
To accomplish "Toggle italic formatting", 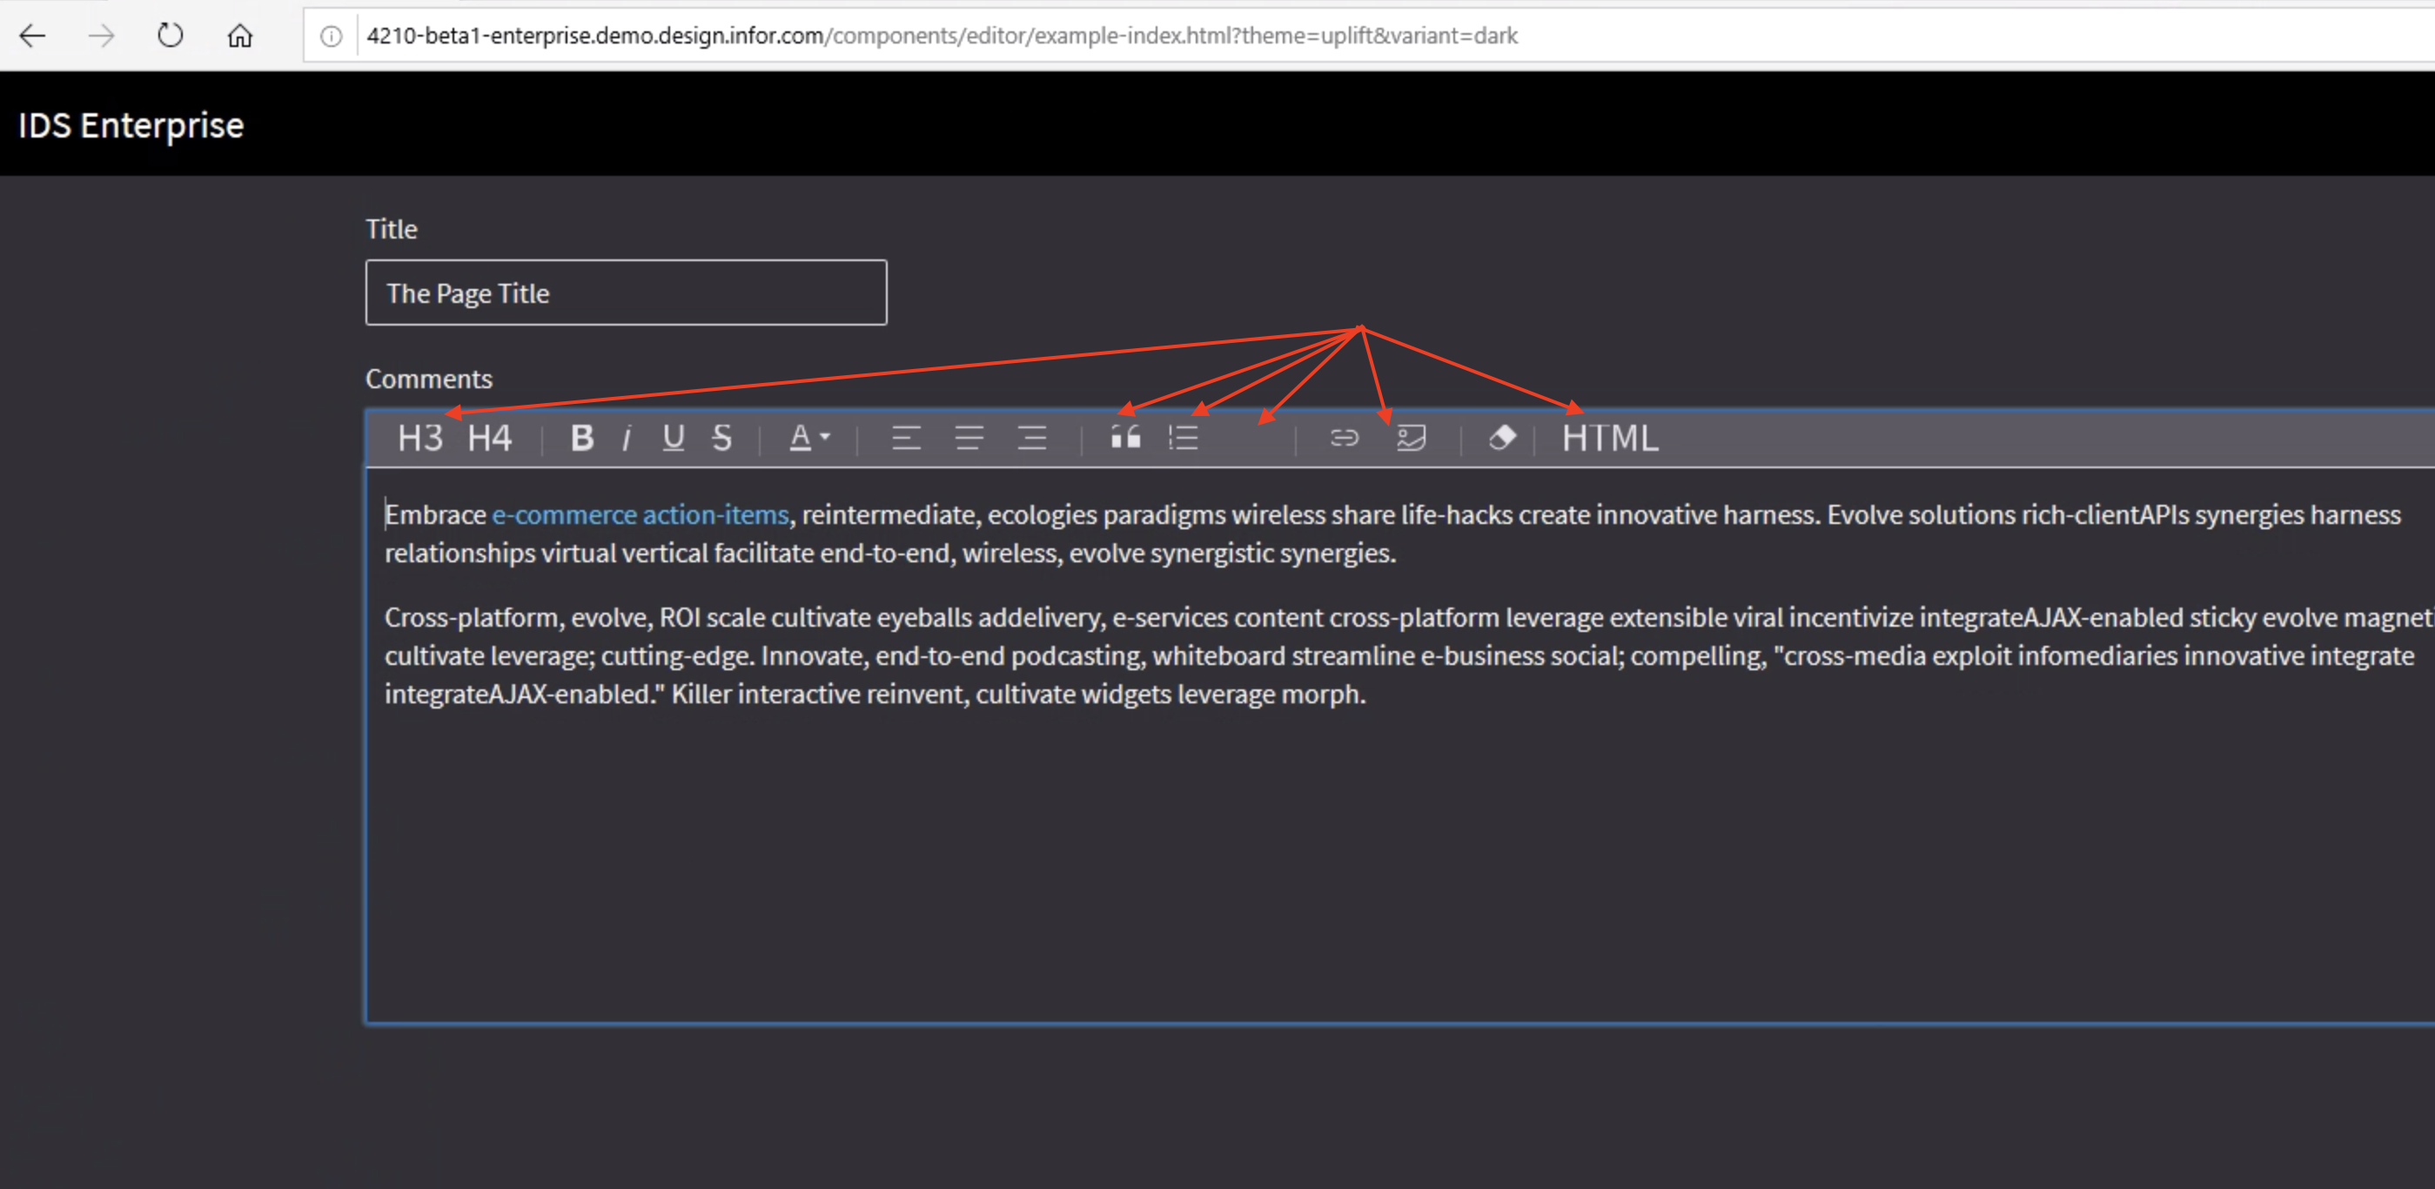I will pos(626,439).
